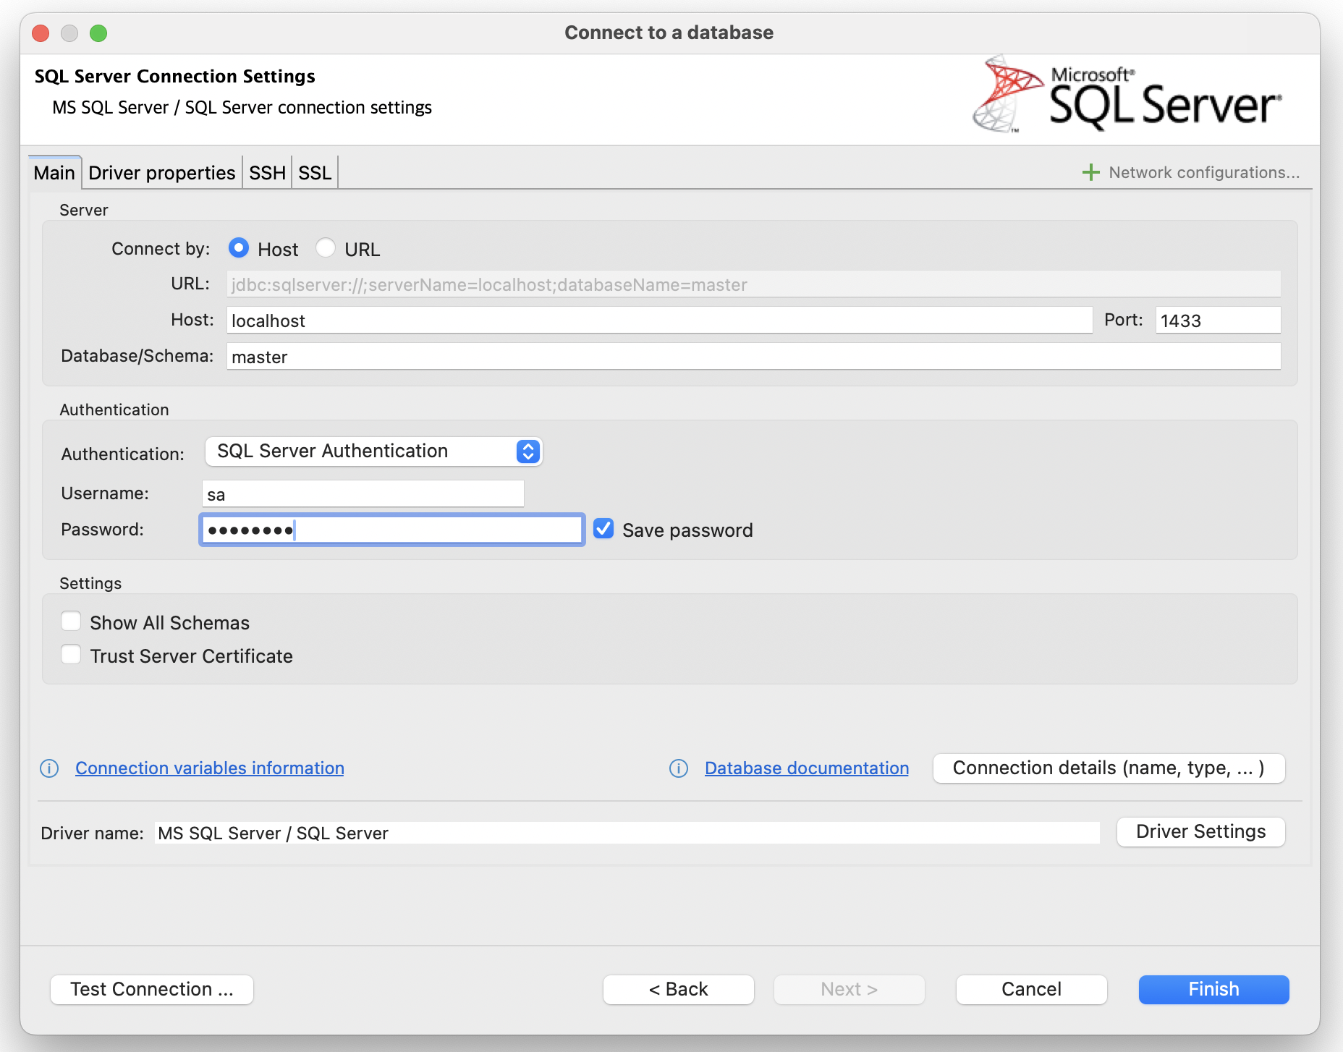Click the 'Settings' section heading

(x=90, y=582)
